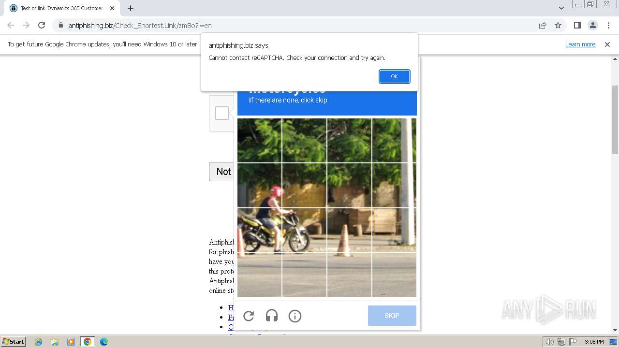The image size is (619, 348).
Task: Open the Windows Start menu
Action: (x=13, y=342)
